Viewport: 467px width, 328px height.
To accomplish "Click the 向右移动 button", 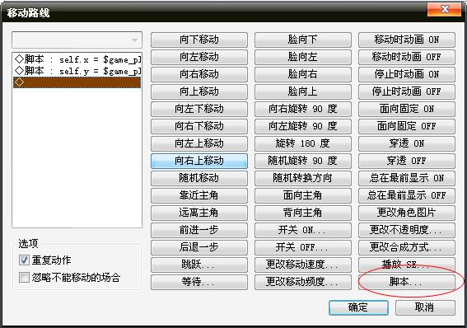I will point(199,74).
